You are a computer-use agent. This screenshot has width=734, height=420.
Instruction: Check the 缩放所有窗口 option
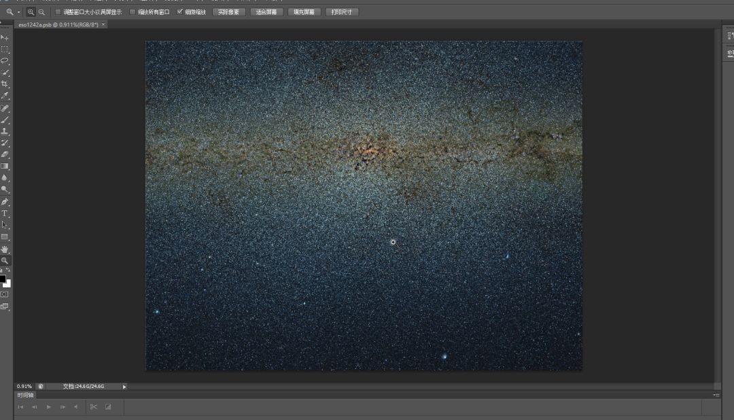point(133,12)
